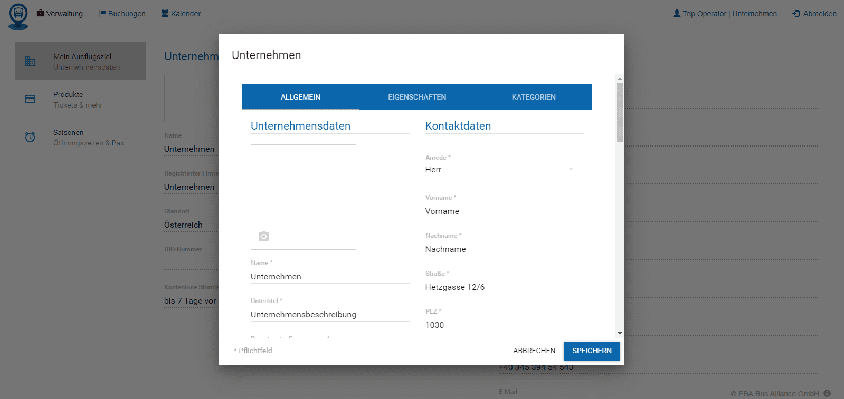Click the Vorname input field
The height and width of the screenshot is (399, 844).
[x=504, y=211]
